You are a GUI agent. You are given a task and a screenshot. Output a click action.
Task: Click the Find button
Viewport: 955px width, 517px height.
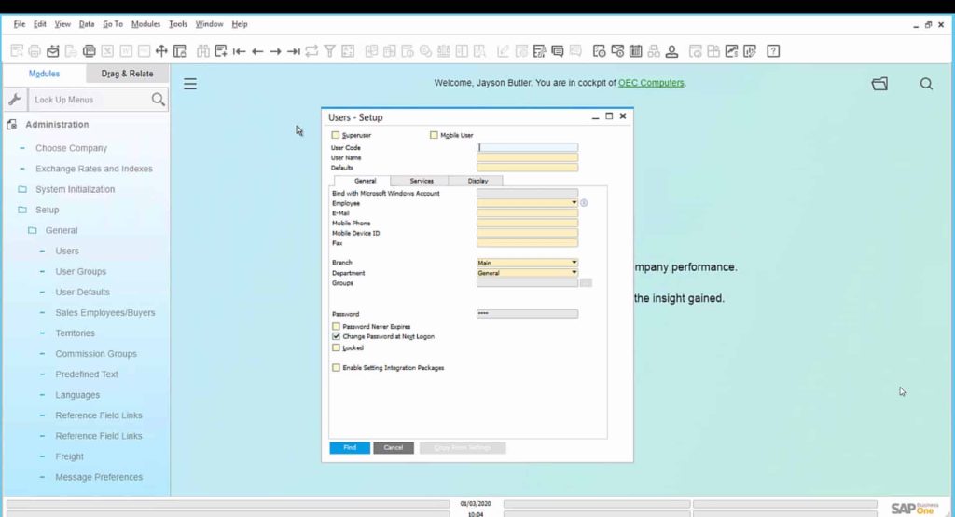pos(350,448)
